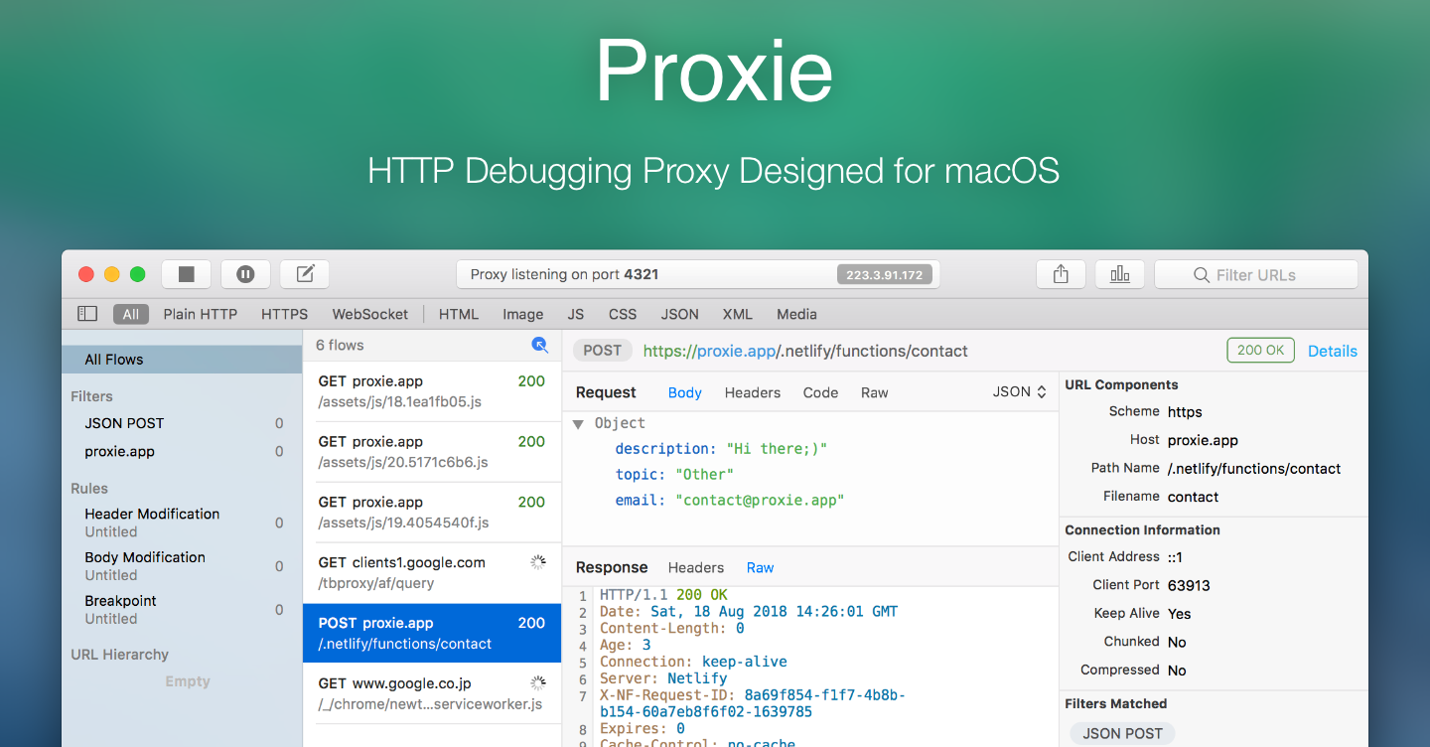Click the 200 OK status badge

tap(1261, 351)
